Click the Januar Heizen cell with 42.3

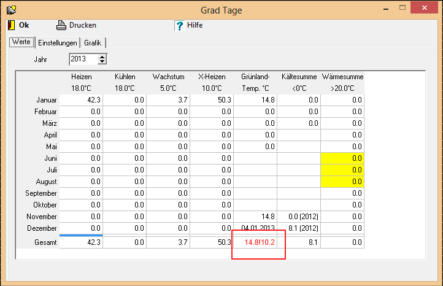click(81, 99)
